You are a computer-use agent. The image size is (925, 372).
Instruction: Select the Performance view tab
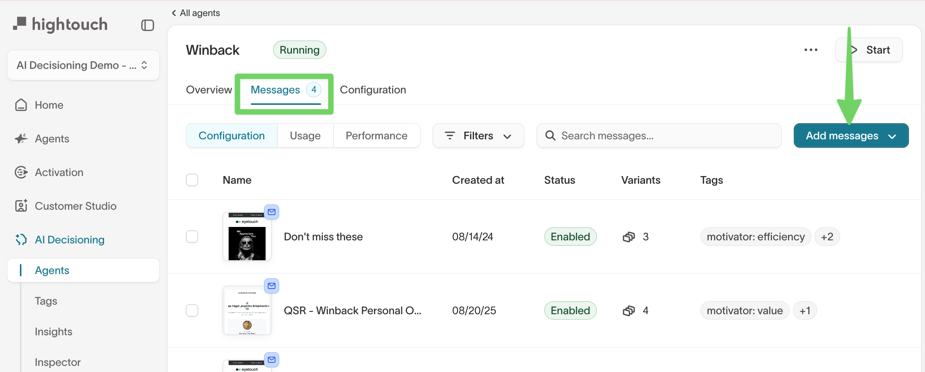[376, 135]
